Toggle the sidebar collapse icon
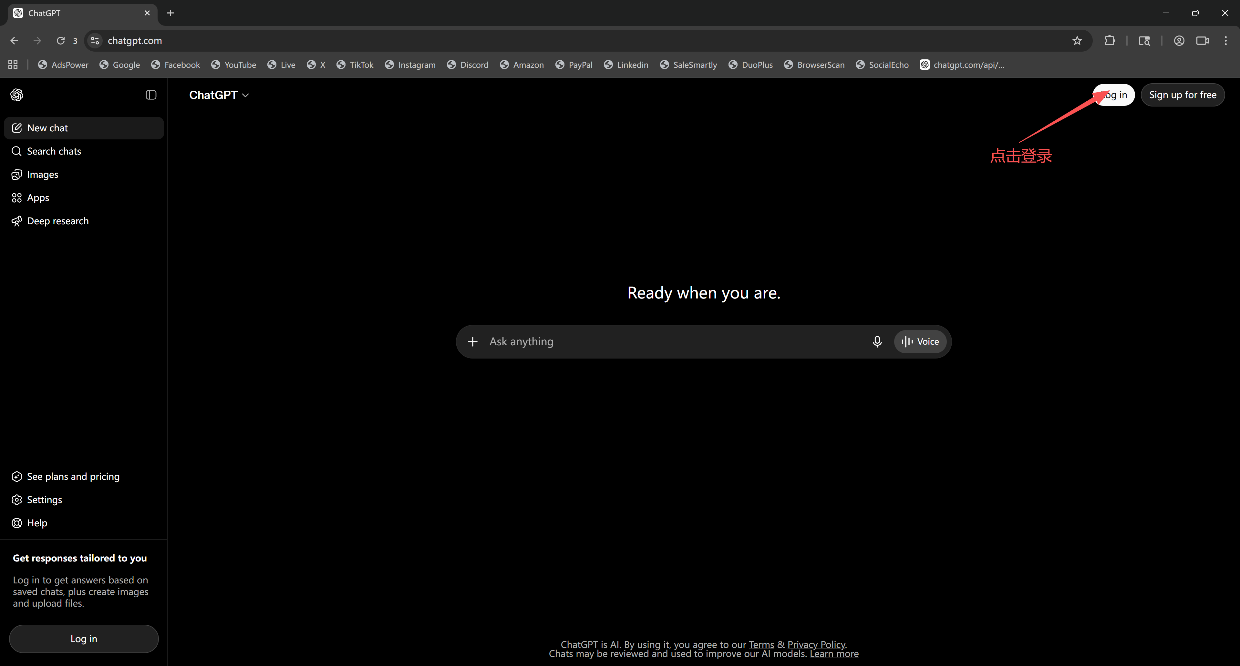The height and width of the screenshot is (666, 1240). 151,95
